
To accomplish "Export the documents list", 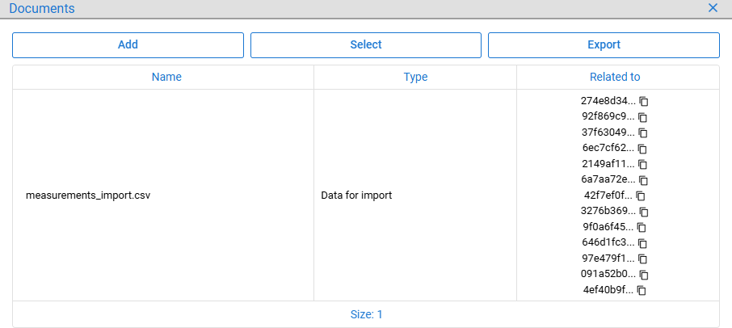I will pos(604,44).
